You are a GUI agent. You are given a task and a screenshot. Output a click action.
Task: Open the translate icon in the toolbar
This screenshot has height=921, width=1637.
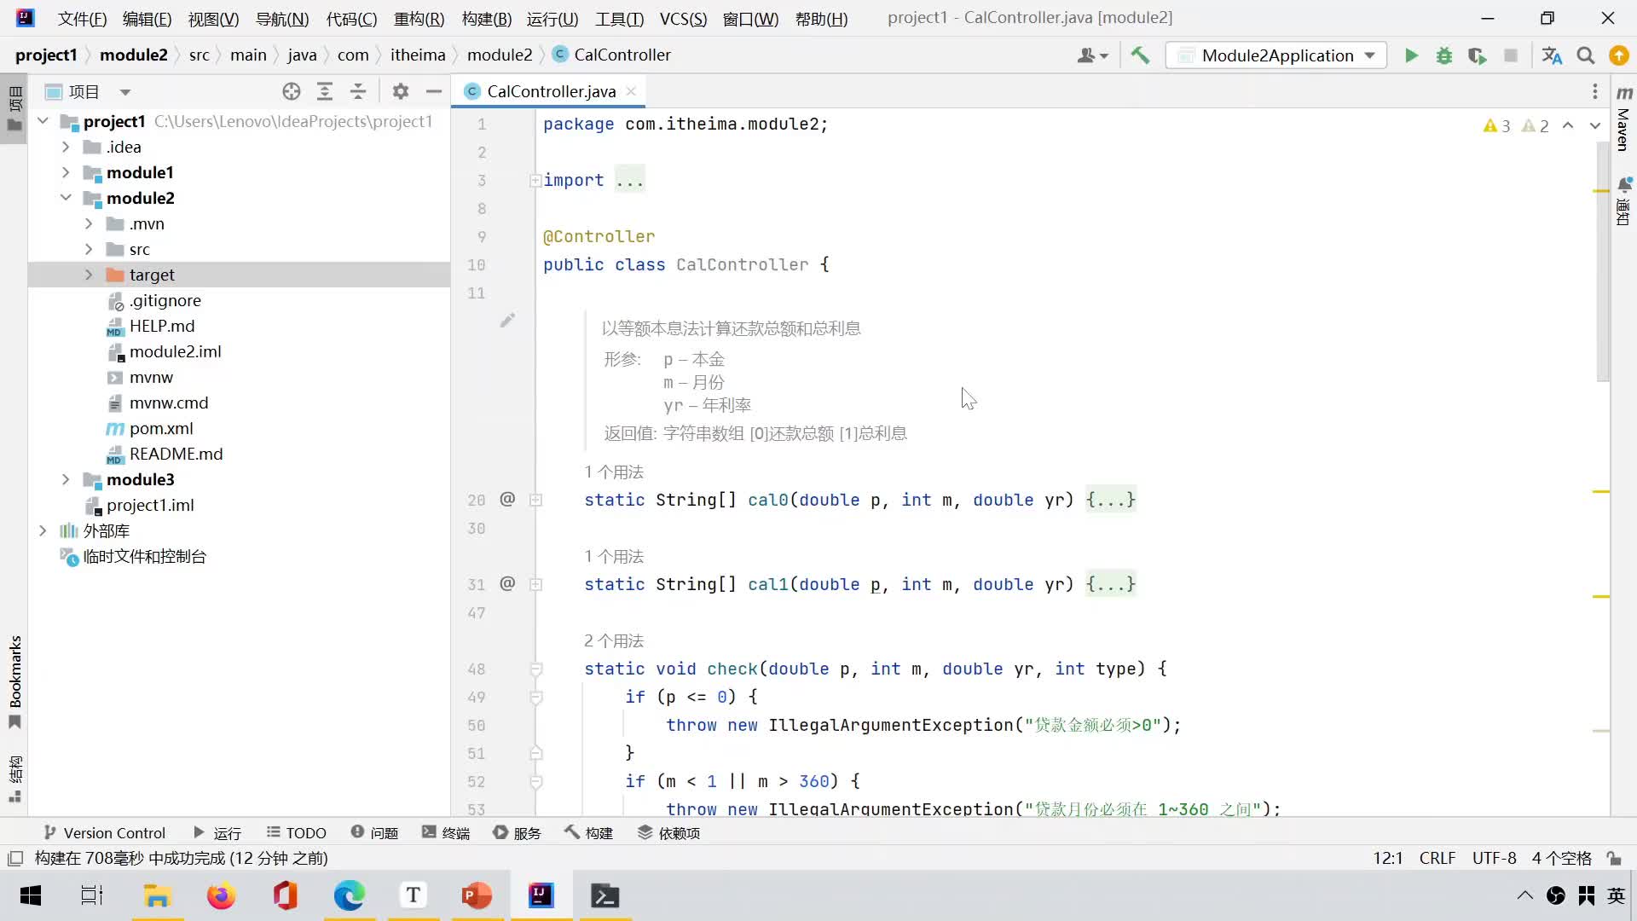click(1552, 55)
